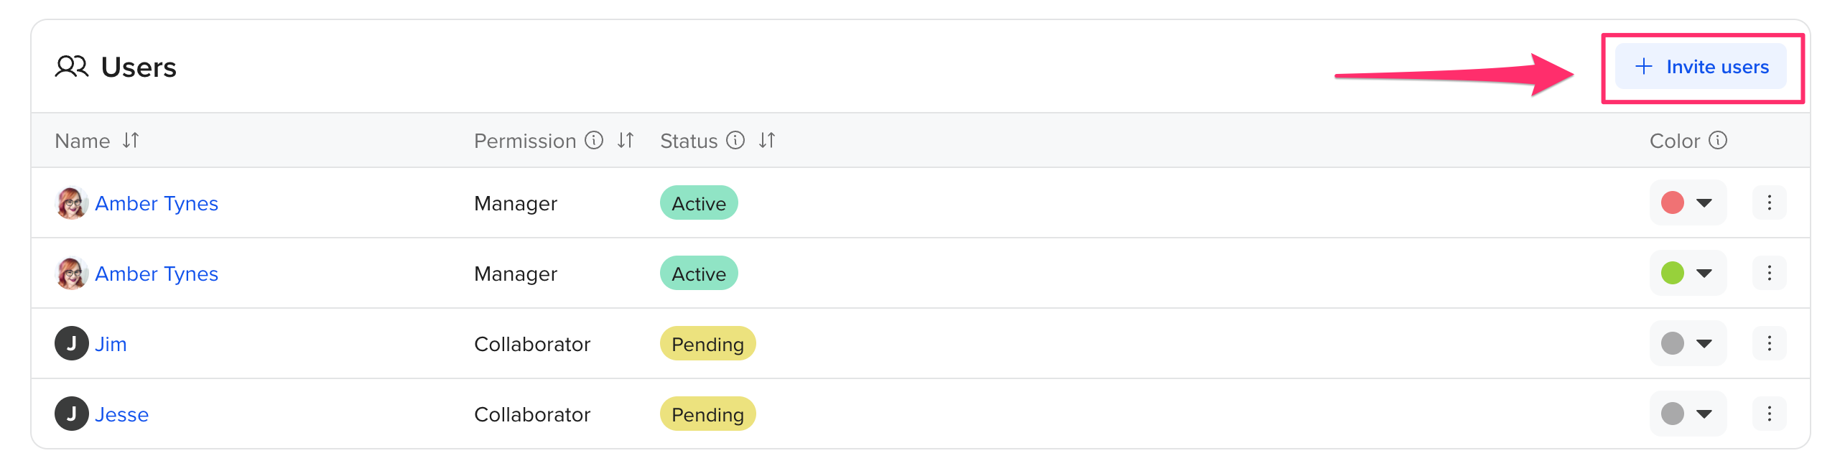Open Jesse's user profile link
This screenshot has height=471, width=1840.
[x=121, y=414]
